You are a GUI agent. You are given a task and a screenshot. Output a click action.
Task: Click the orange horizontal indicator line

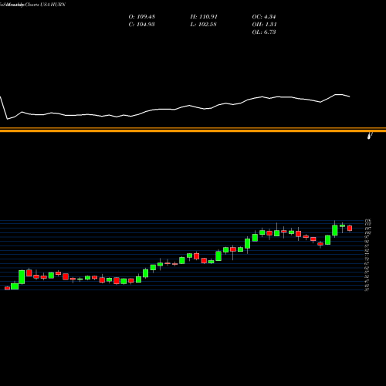(193, 130)
